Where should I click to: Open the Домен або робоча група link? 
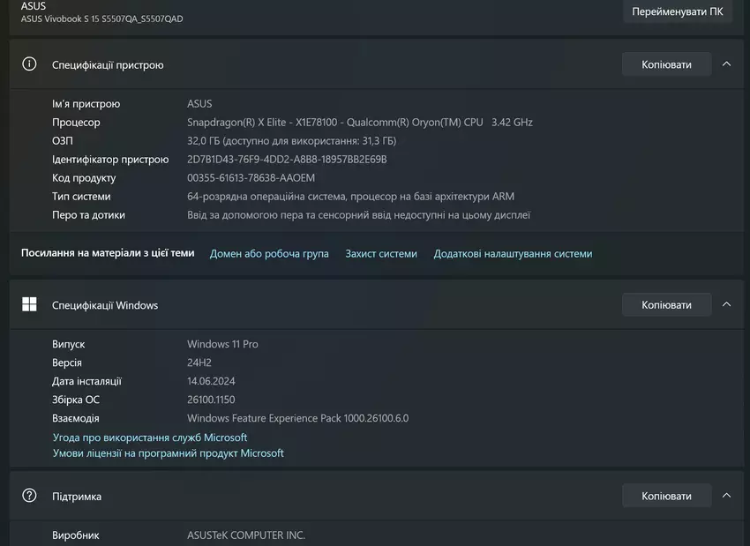[x=269, y=254]
